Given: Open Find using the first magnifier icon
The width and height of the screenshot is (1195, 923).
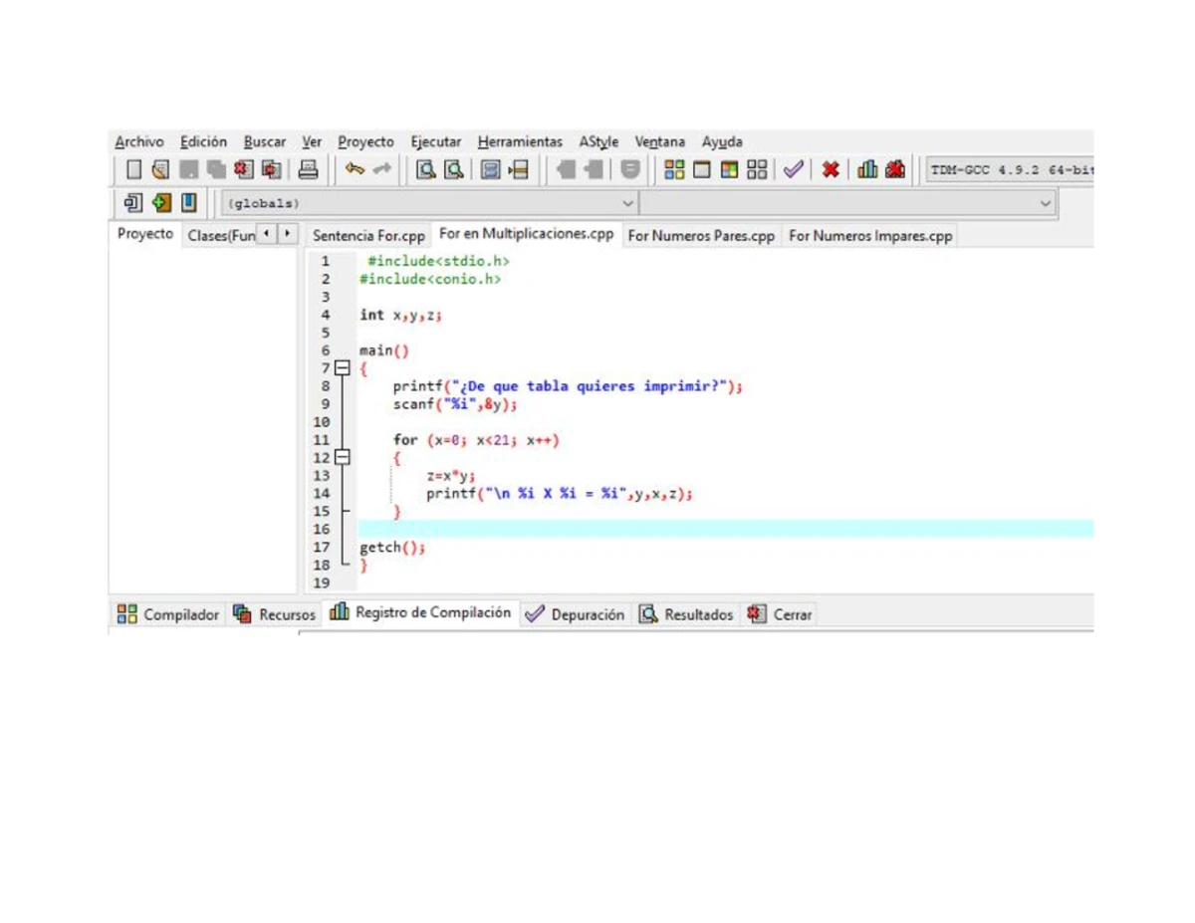Looking at the screenshot, I should [x=425, y=170].
